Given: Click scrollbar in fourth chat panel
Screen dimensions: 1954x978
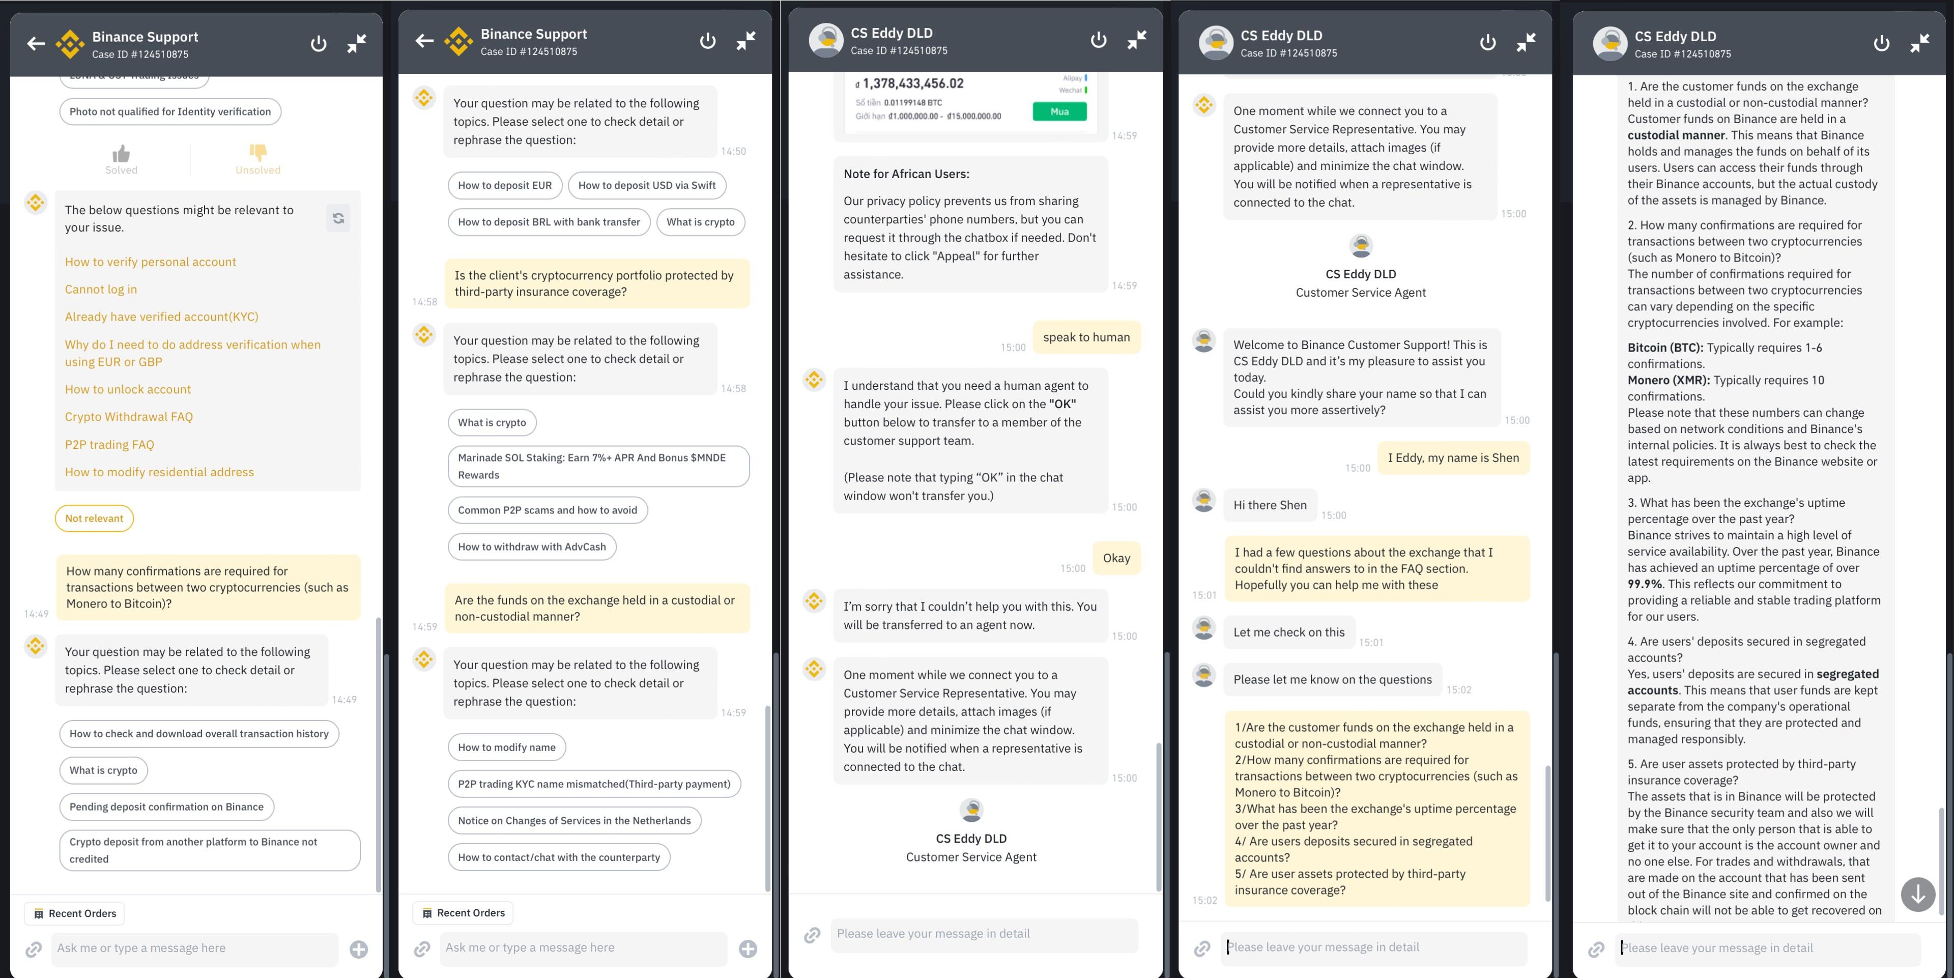Looking at the screenshot, I should (1548, 833).
